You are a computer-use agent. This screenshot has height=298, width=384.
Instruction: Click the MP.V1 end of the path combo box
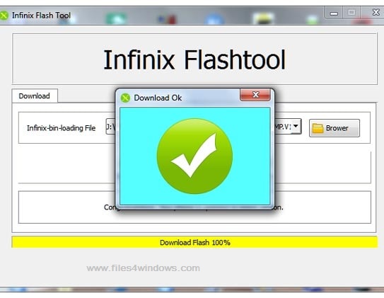(x=283, y=127)
